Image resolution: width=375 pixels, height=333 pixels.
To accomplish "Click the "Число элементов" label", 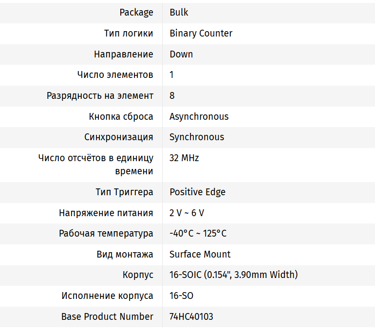I will click(x=115, y=74).
